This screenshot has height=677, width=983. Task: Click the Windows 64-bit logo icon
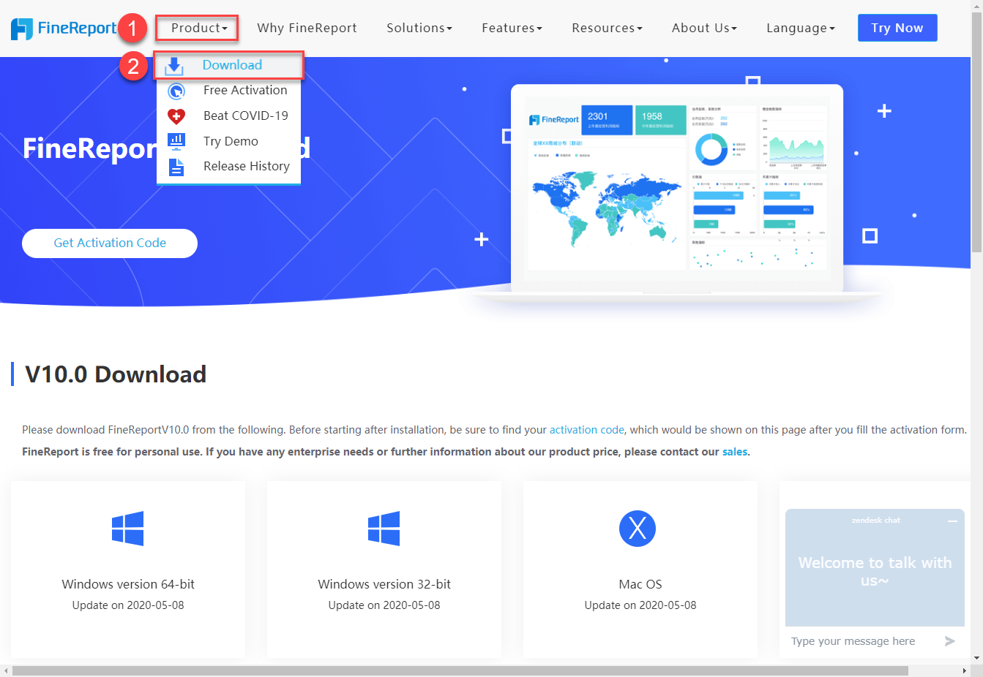[128, 529]
